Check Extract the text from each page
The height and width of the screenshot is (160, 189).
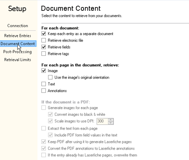point(44,128)
